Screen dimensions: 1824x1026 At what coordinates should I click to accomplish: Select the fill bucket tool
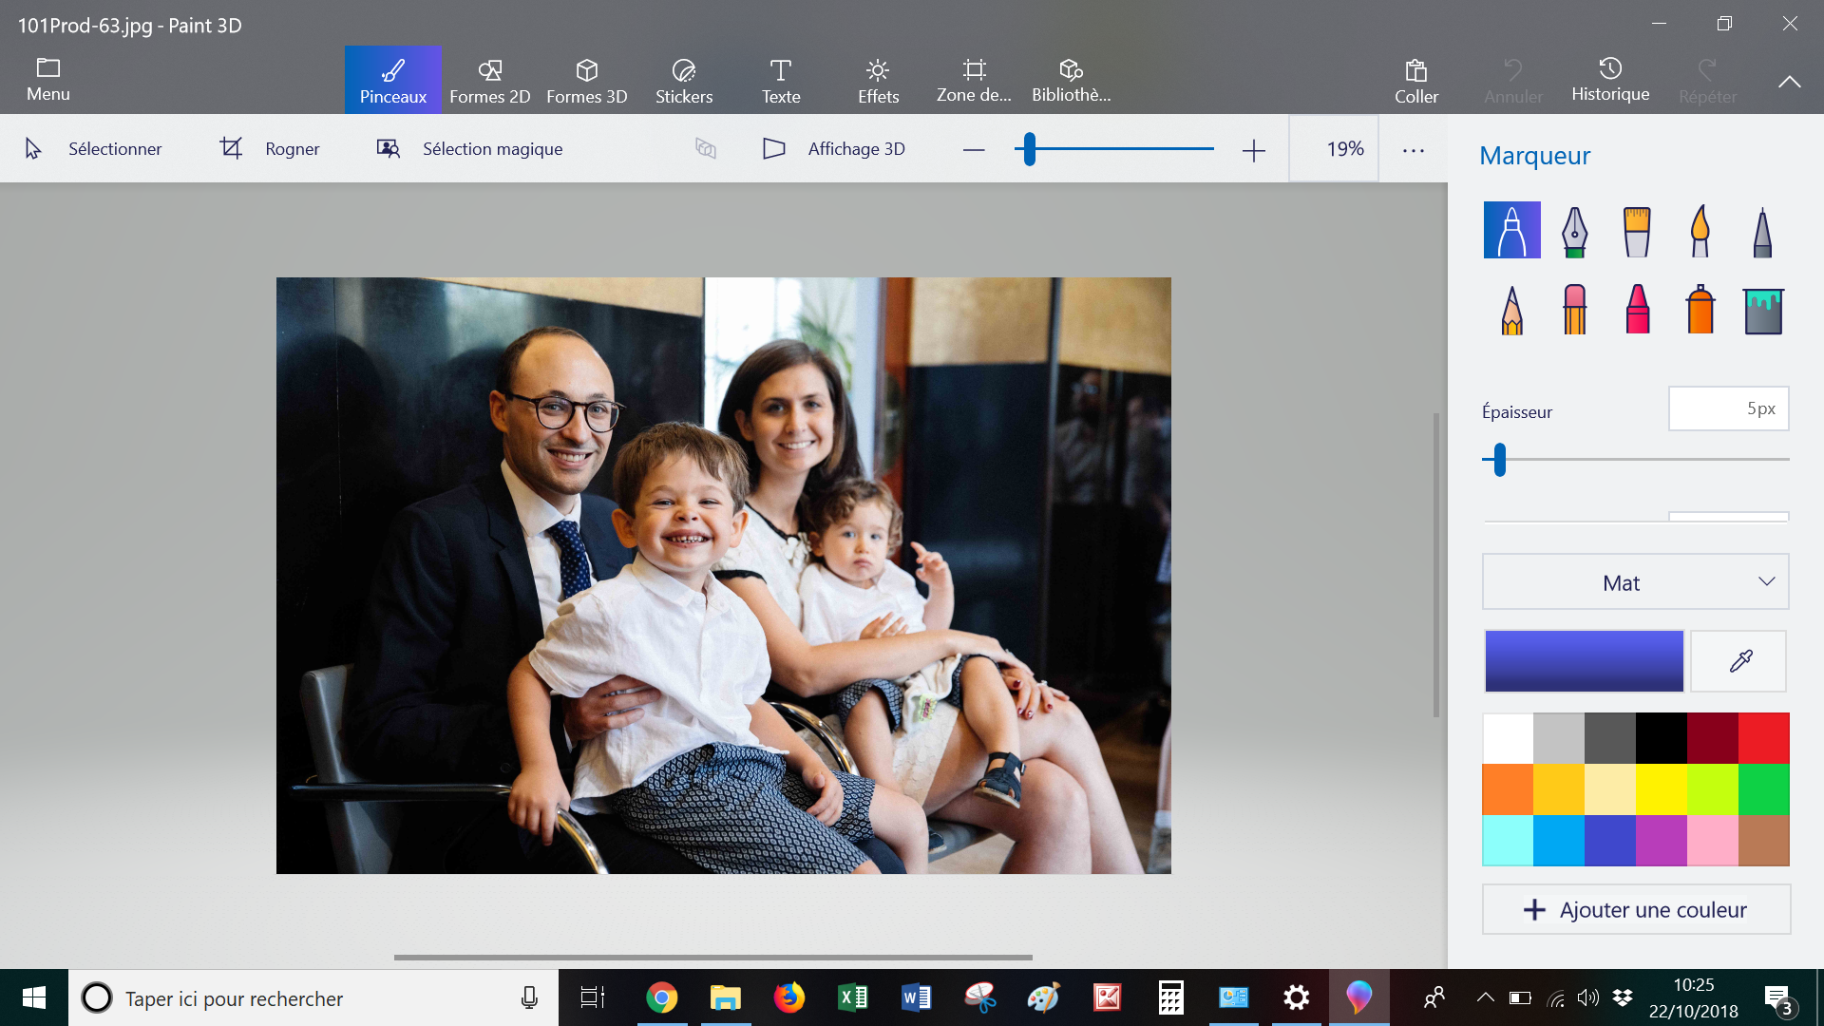point(1763,310)
